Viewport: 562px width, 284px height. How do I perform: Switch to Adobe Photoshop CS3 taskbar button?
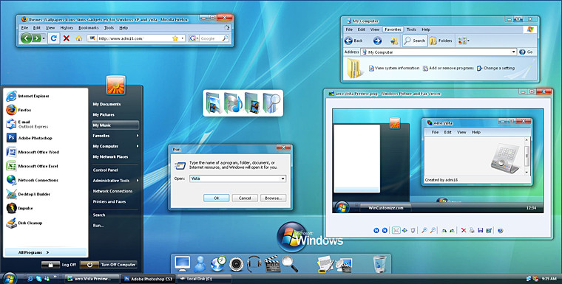pos(148,279)
